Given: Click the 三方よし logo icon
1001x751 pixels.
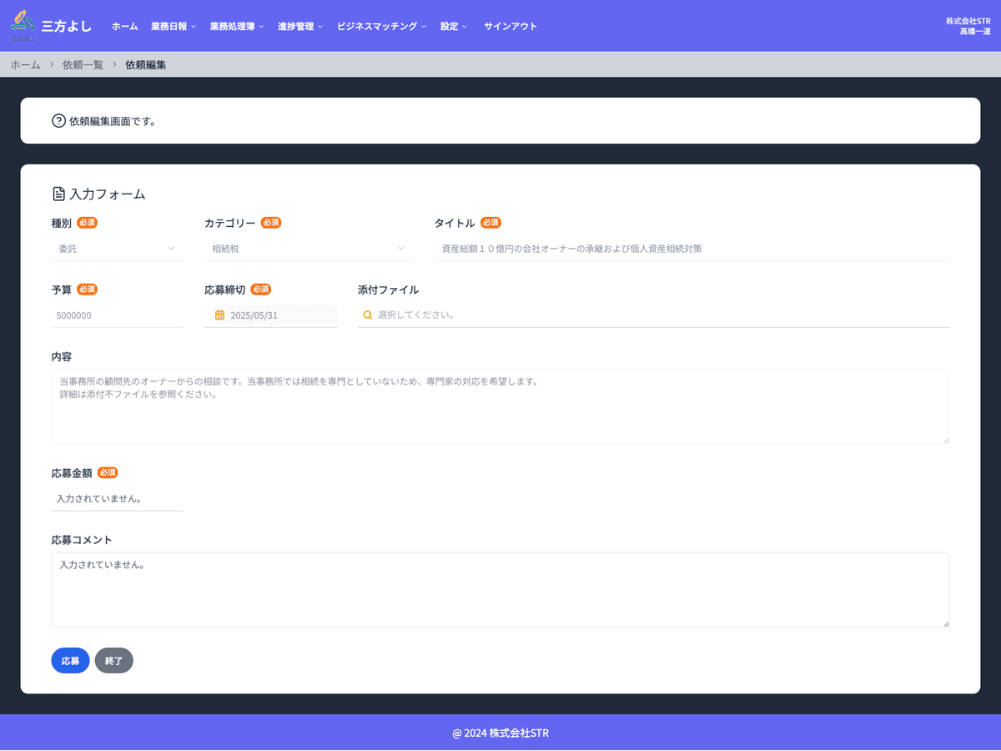Looking at the screenshot, I should (x=23, y=25).
